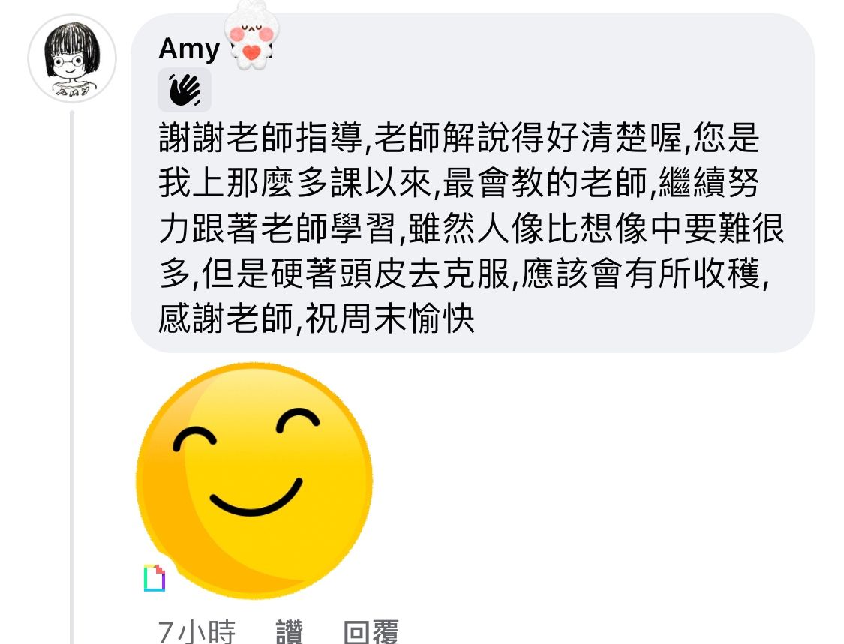The height and width of the screenshot is (644, 844).
Task: Click the waving hand badge icon
Action: tap(184, 90)
